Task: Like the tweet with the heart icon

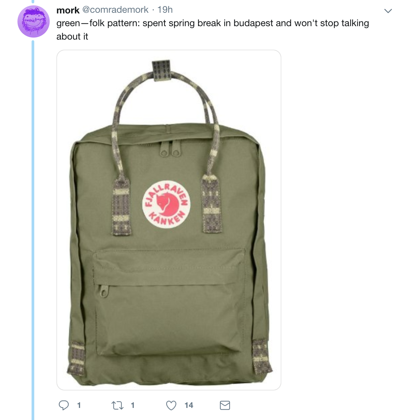Action: pyautogui.click(x=171, y=406)
